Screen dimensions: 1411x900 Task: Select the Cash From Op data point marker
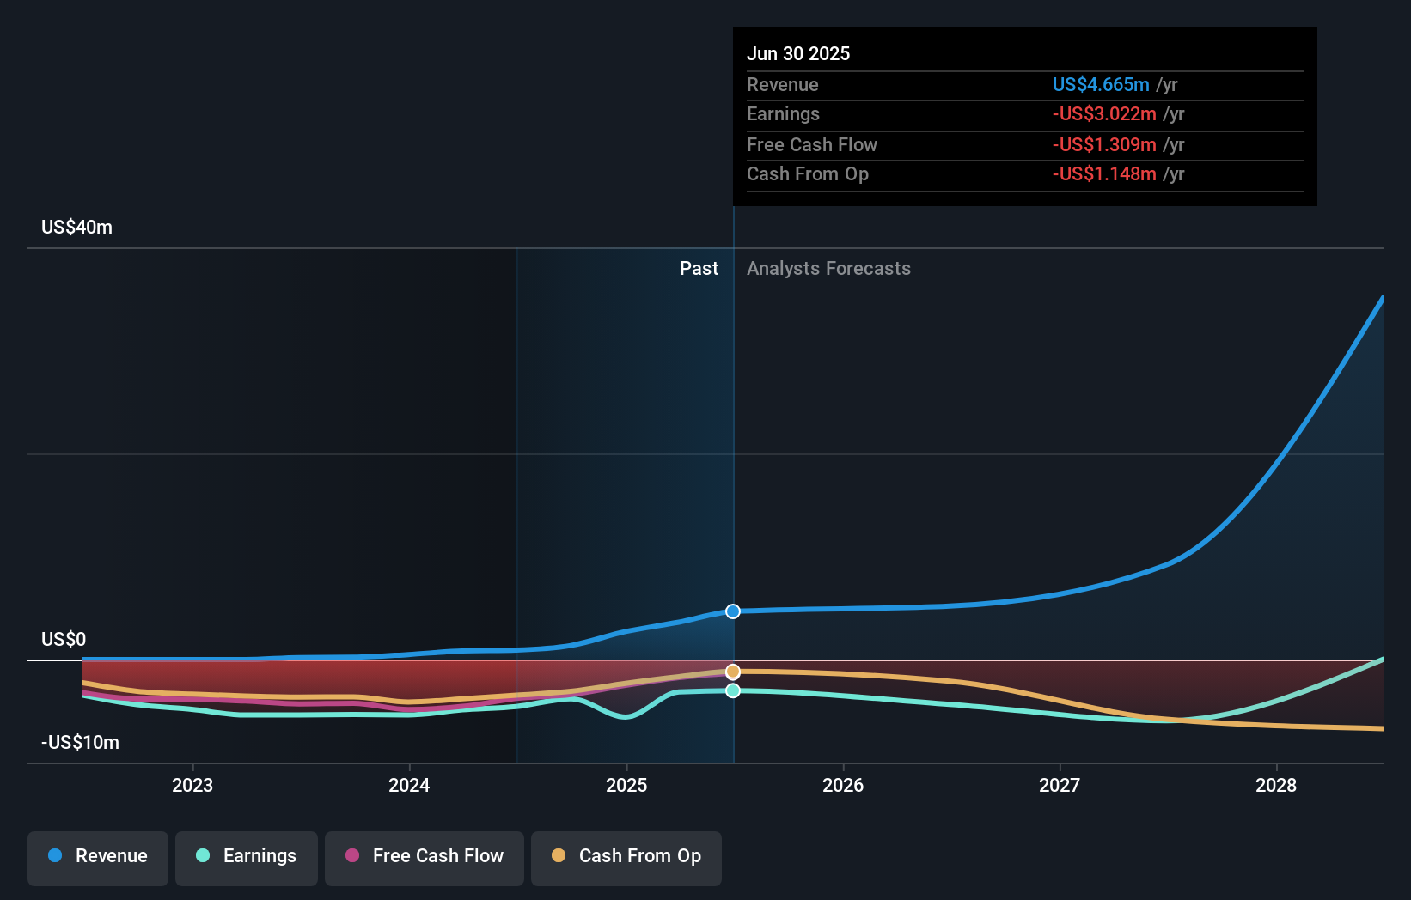(733, 672)
